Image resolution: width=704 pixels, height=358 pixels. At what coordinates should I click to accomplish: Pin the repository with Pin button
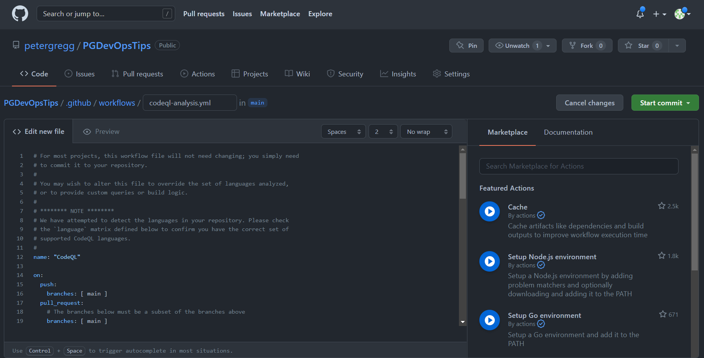click(x=466, y=46)
